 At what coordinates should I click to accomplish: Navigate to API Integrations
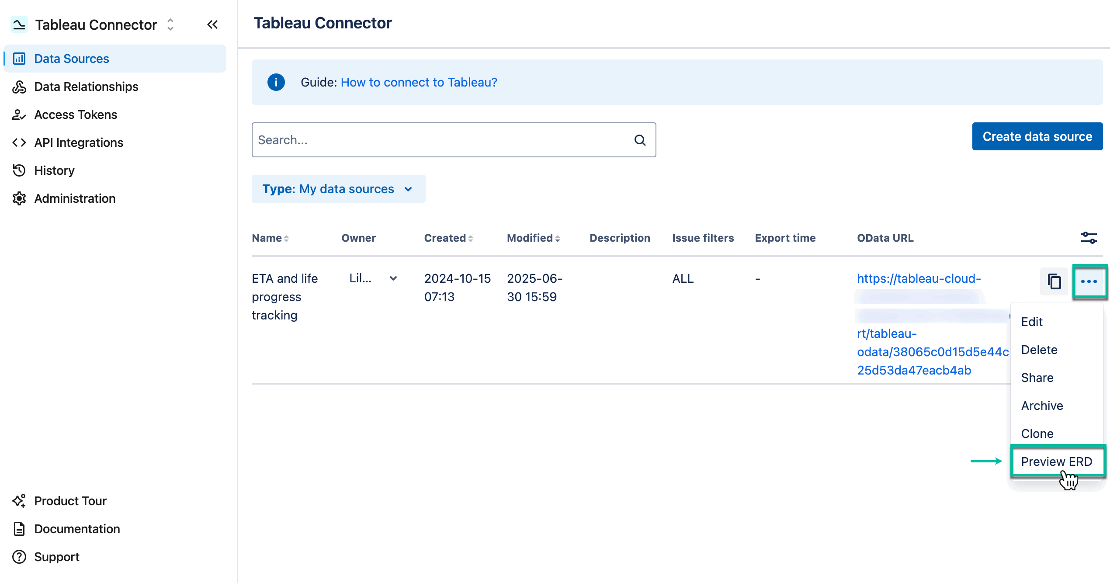[x=78, y=142]
